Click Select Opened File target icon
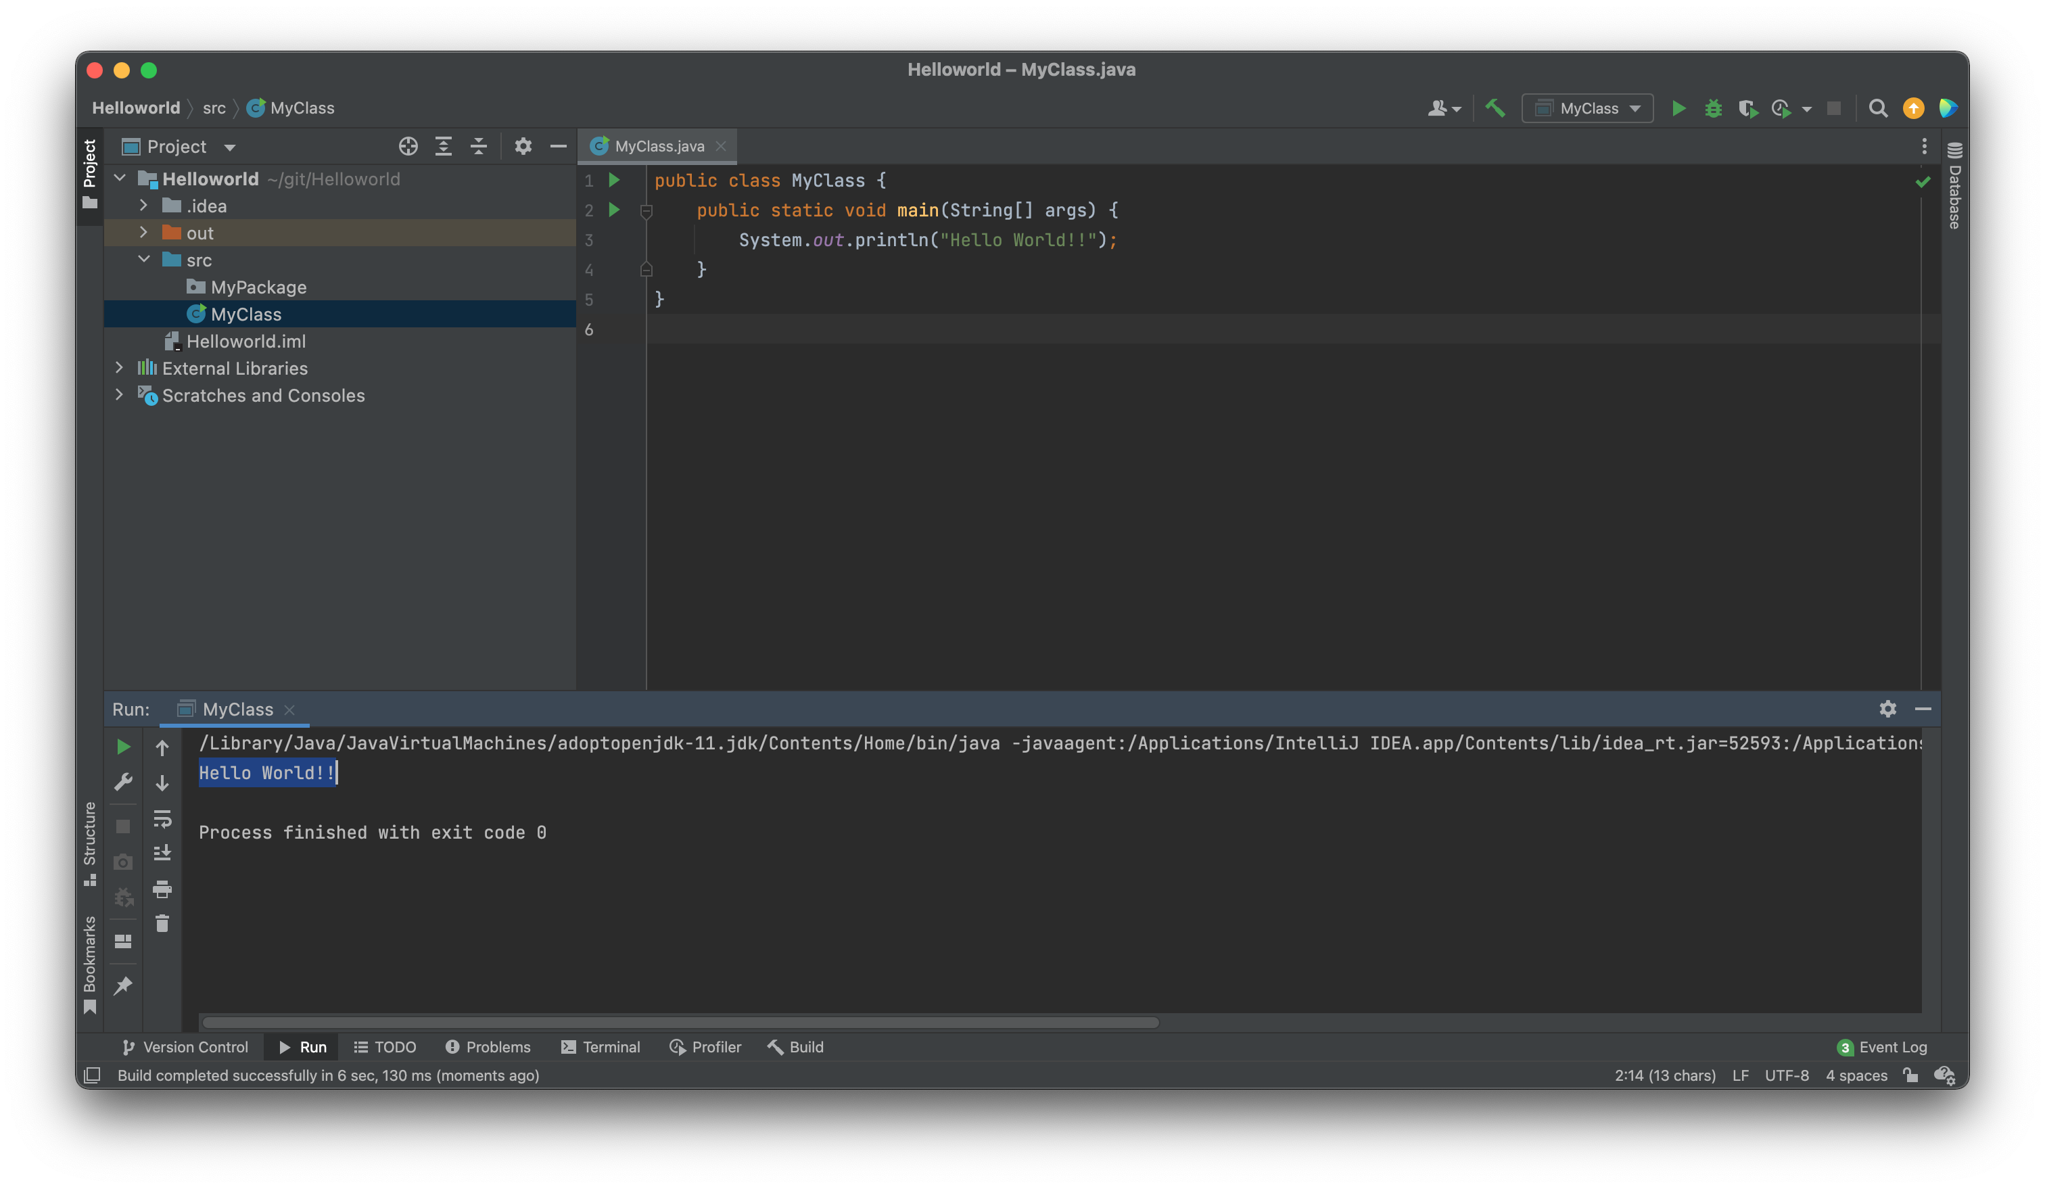The height and width of the screenshot is (1189, 2045). pyautogui.click(x=408, y=146)
